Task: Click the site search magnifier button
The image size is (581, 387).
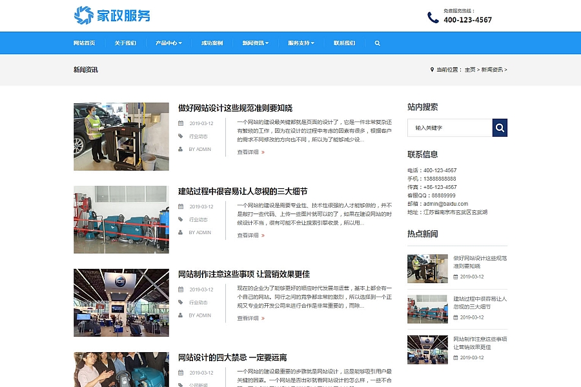Action: [x=500, y=128]
